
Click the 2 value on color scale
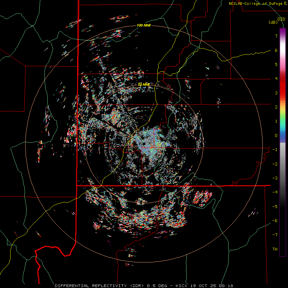click(276, 107)
